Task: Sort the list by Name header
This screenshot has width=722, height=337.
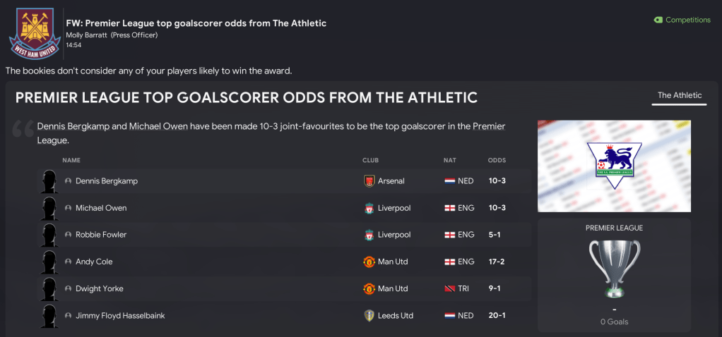Action: click(x=71, y=161)
